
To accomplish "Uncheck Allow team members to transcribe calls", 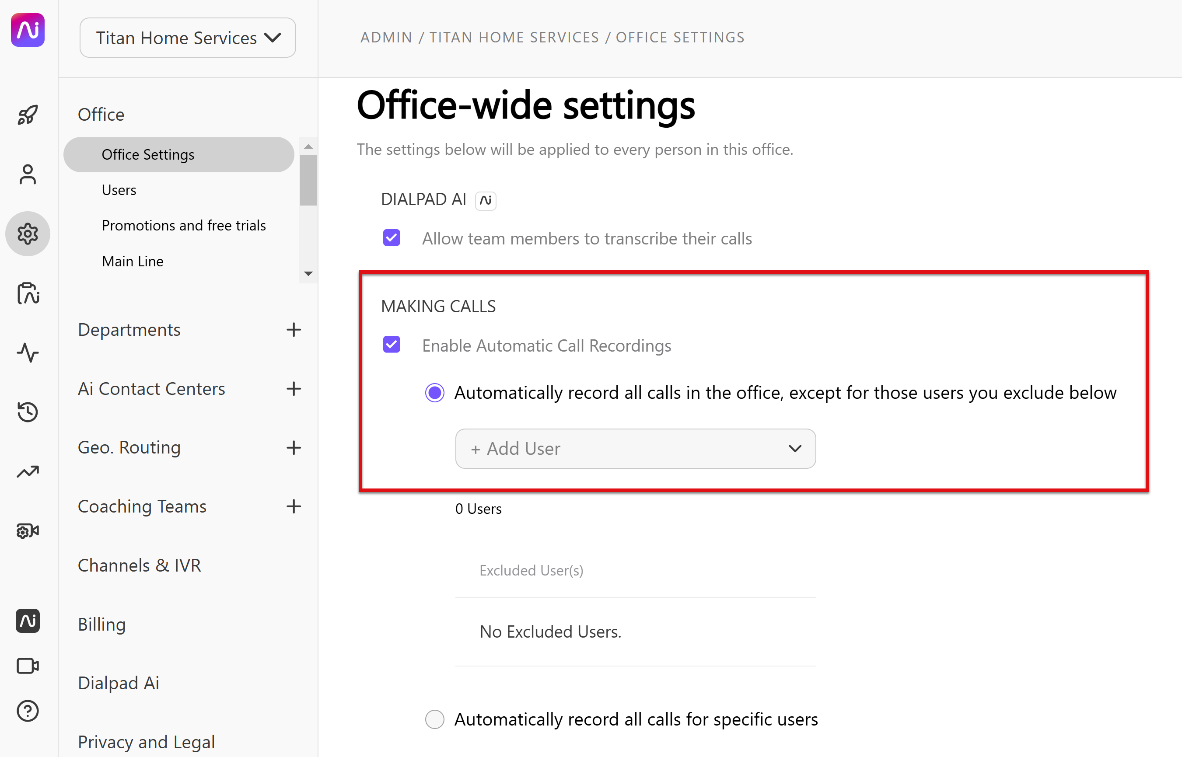I will click(392, 238).
